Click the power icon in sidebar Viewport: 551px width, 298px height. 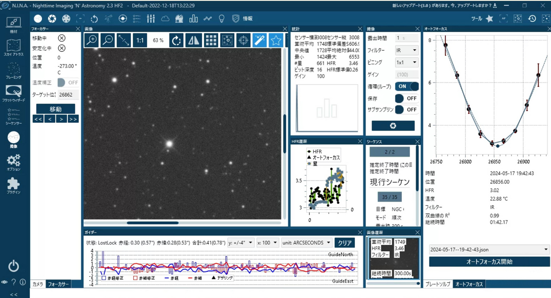tap(13, 265)
